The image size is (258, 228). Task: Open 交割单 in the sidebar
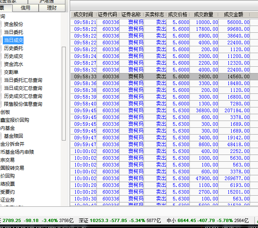click(x=11, y=72)
